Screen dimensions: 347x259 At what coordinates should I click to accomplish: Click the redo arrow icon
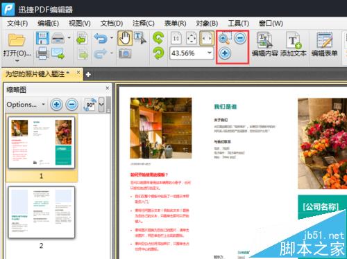[x=101, y=53]
